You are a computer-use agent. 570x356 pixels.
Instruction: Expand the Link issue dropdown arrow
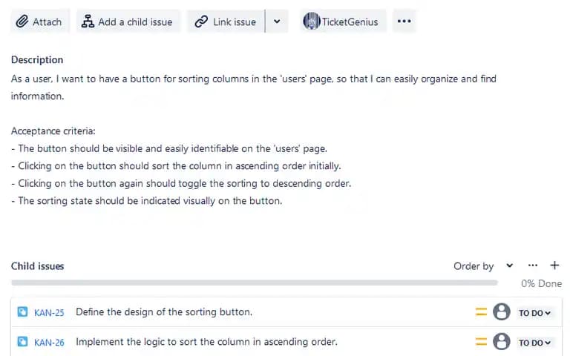277,22
